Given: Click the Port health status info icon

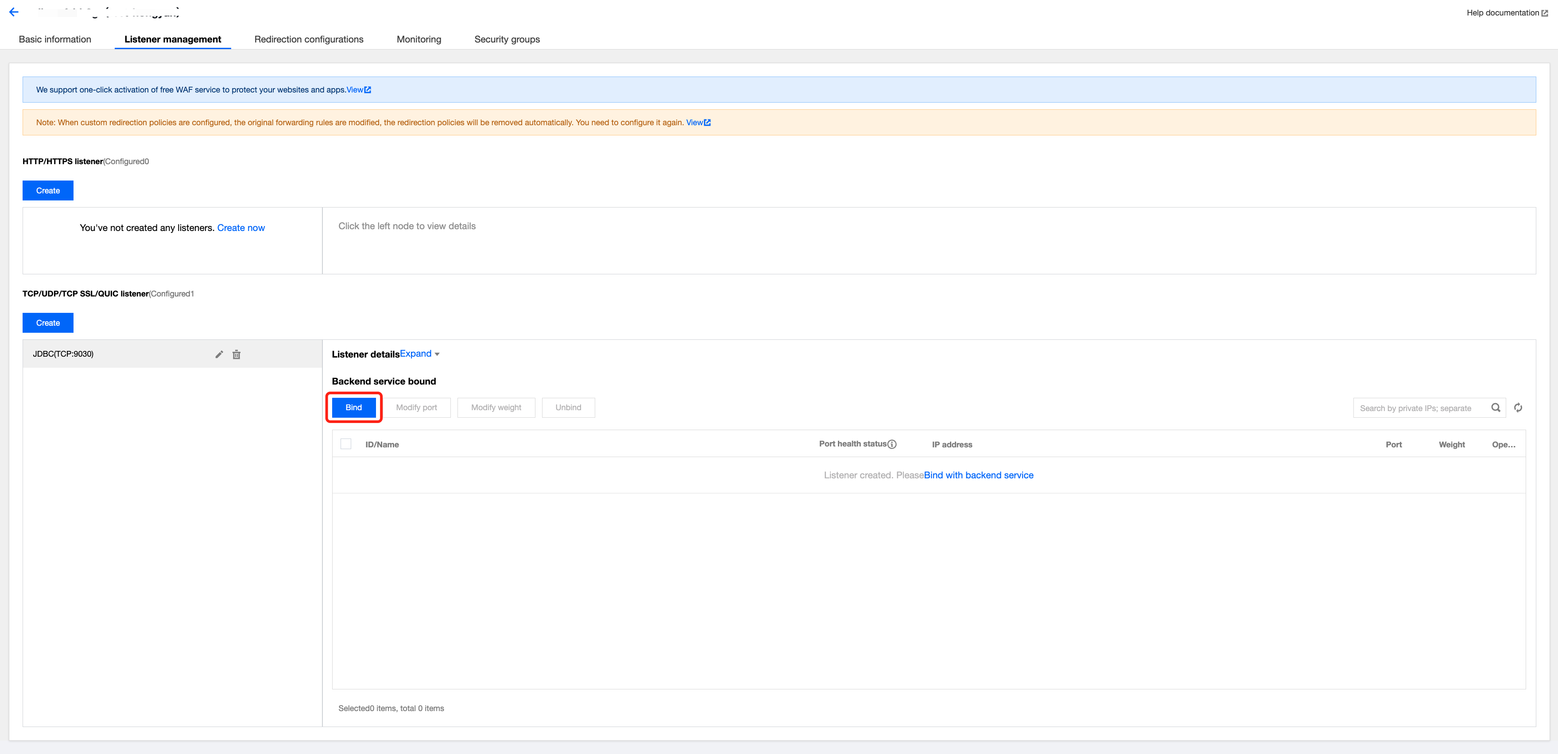Looking at the screenshot, I should tap(891, 444).
